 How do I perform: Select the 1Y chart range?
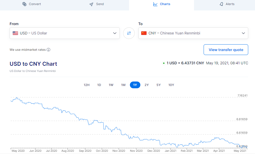[x=135, y=85]
